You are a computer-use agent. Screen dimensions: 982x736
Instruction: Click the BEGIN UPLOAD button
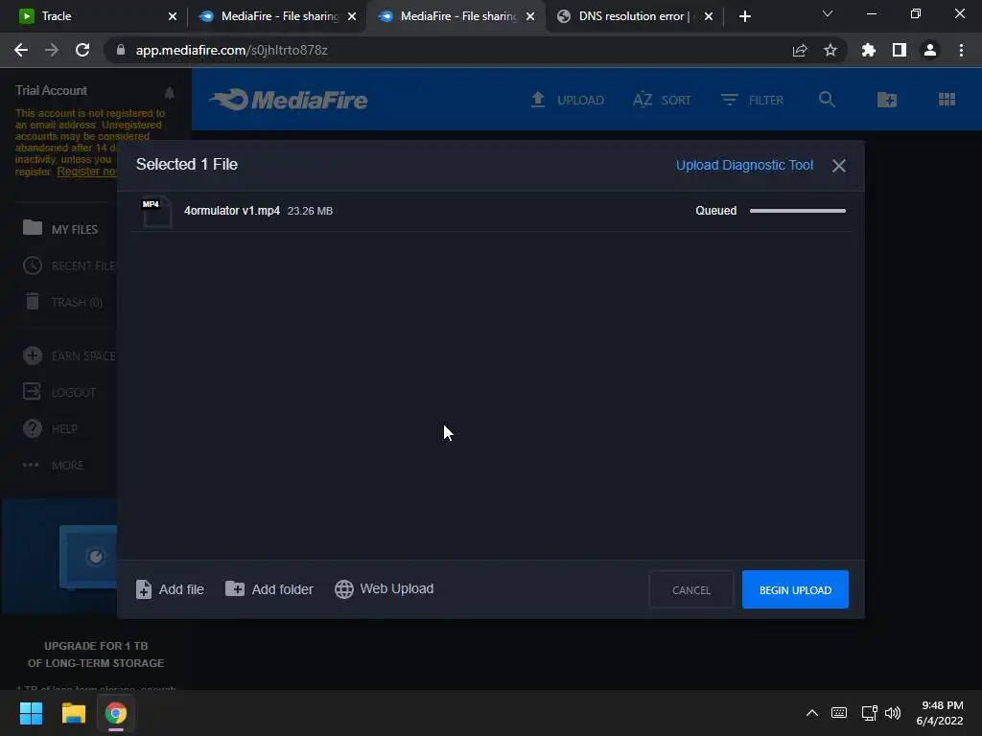[795, 589]
